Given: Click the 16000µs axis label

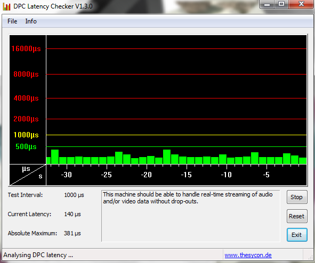Looking at the screenshot, I should (x=26, y=49).
